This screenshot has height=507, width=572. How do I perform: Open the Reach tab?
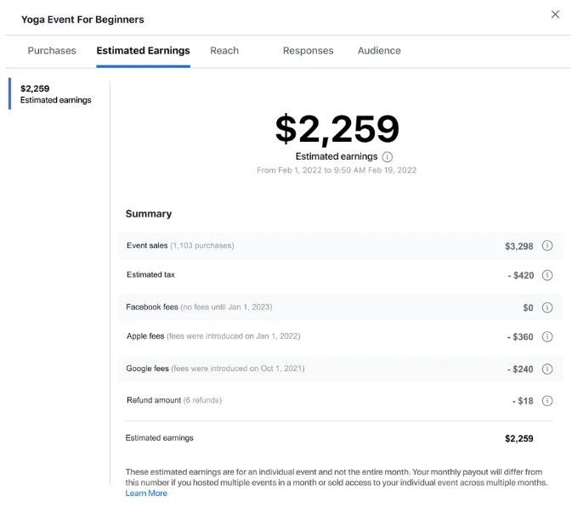224,50
